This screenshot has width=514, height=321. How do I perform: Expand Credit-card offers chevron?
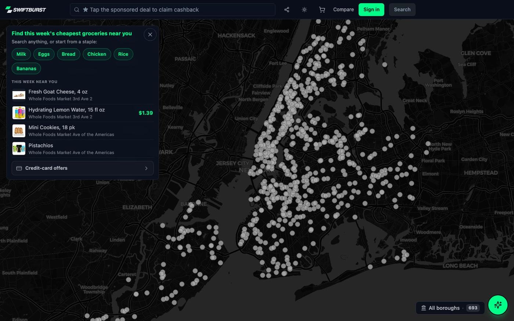[x=146, y=168]
